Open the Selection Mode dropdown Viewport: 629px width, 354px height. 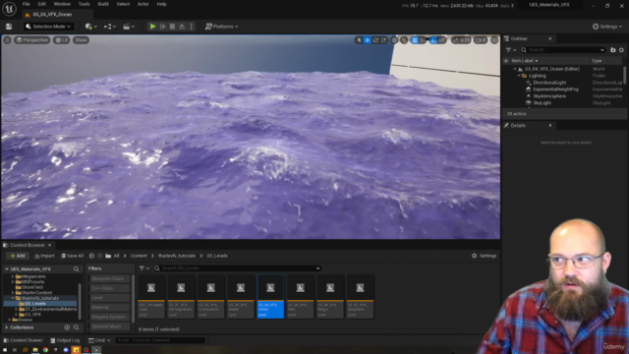(x=48, y=27)
